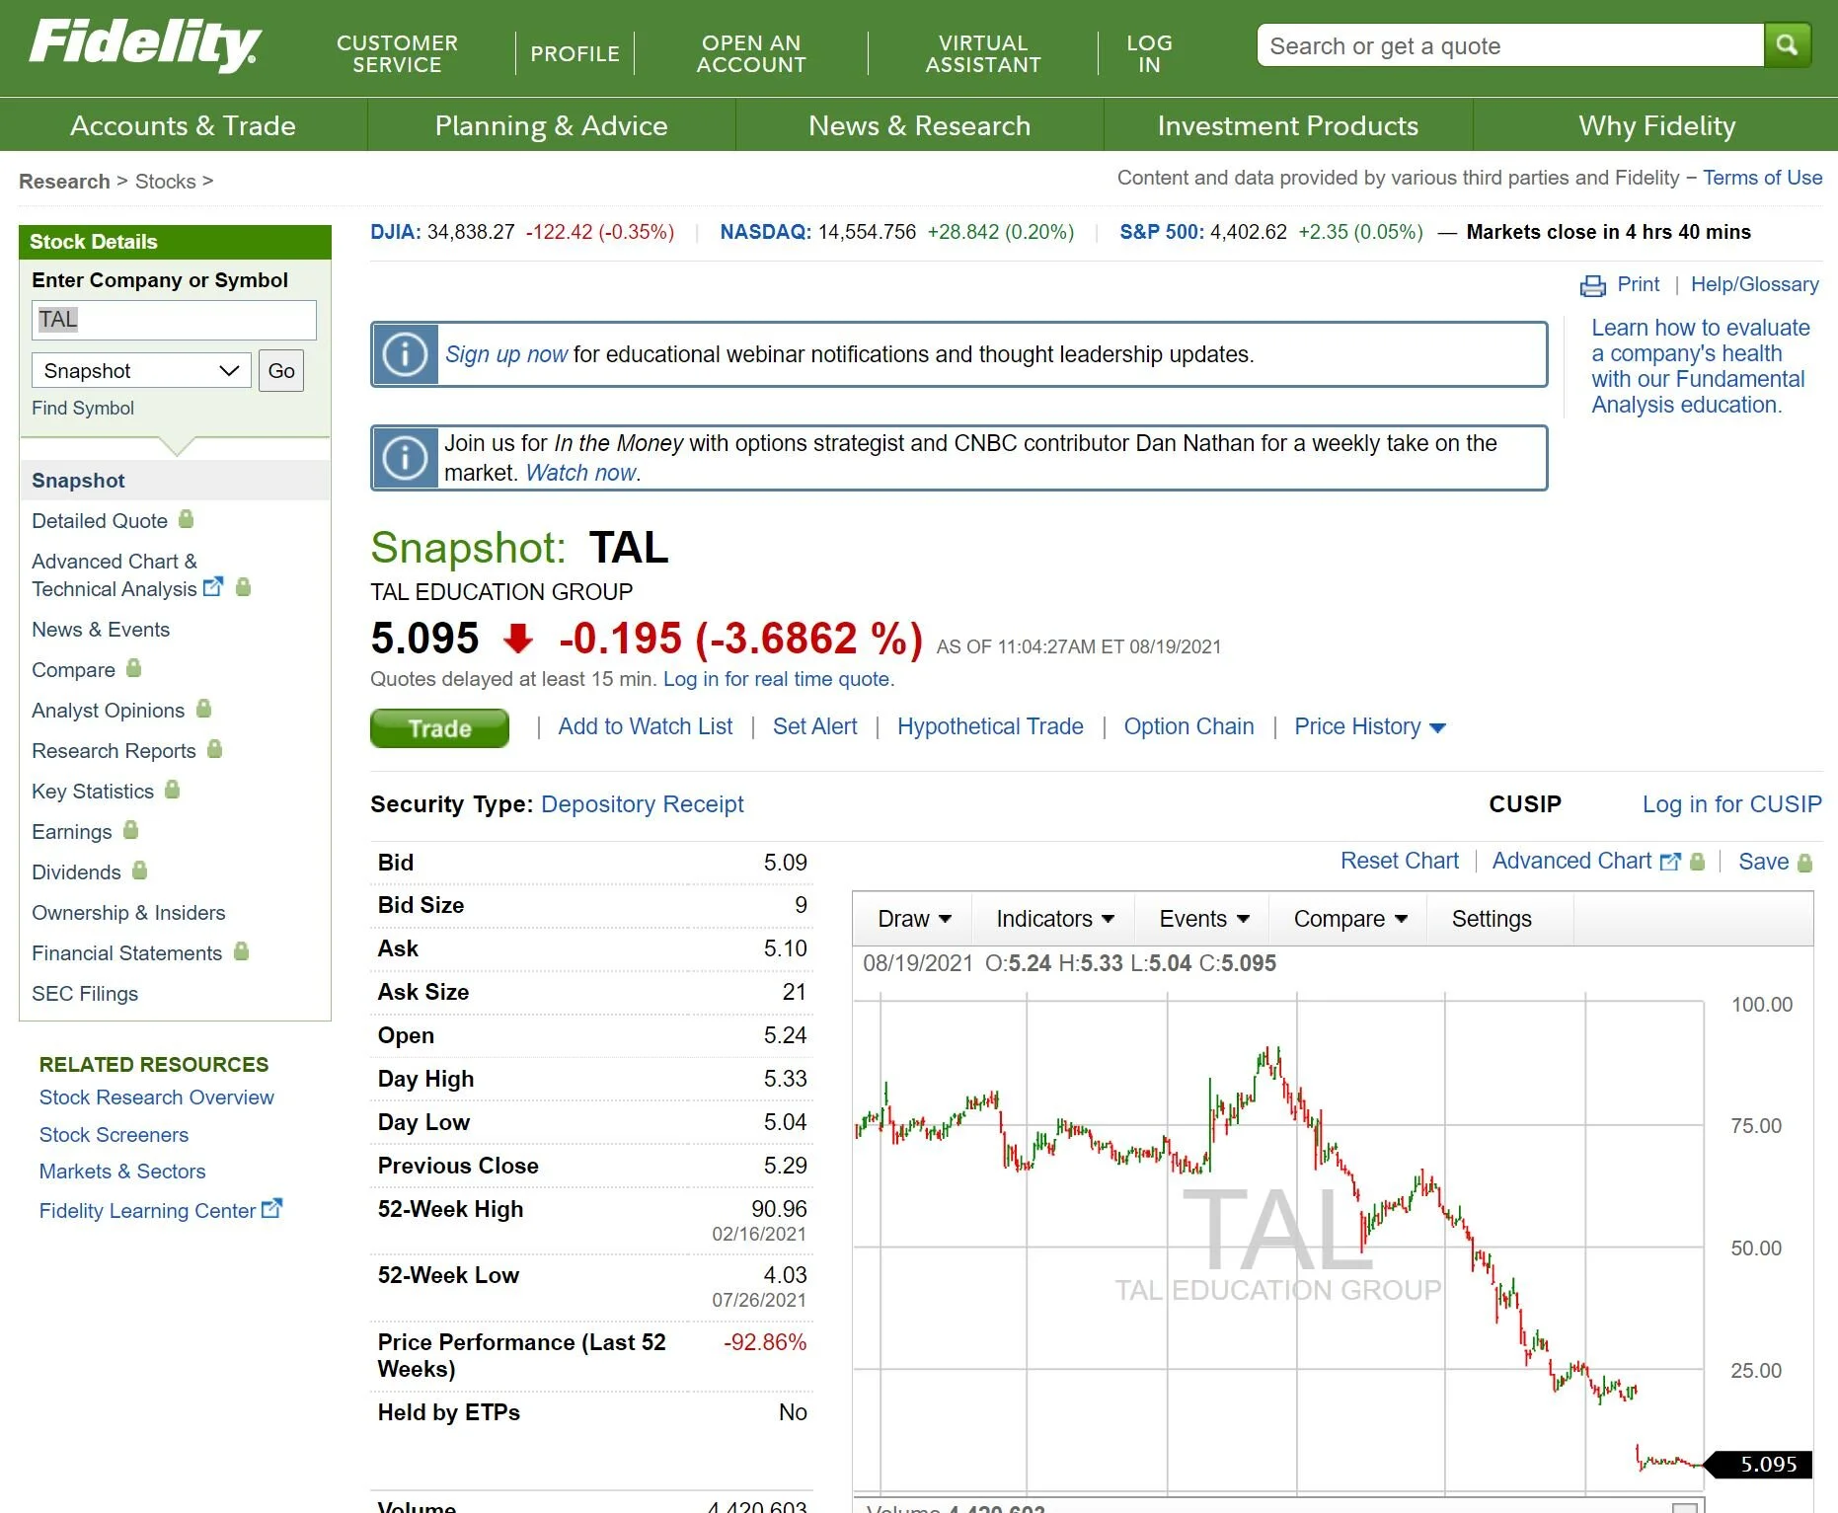Open News & Research menu

click(920, 125)
